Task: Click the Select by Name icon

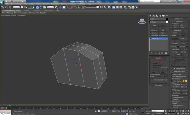Action: point(26,7)
